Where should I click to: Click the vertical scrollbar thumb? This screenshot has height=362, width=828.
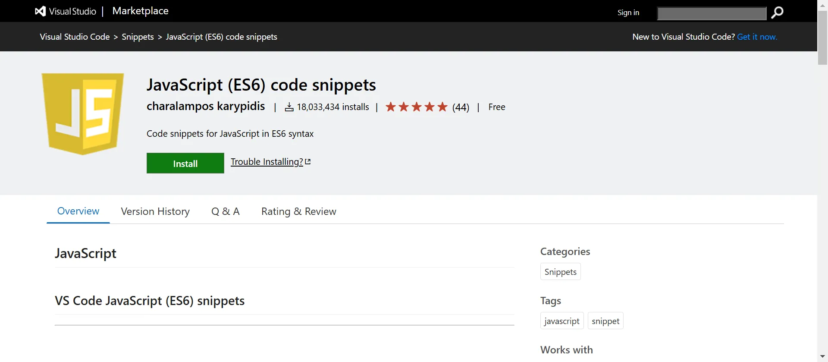click(823, 38)
